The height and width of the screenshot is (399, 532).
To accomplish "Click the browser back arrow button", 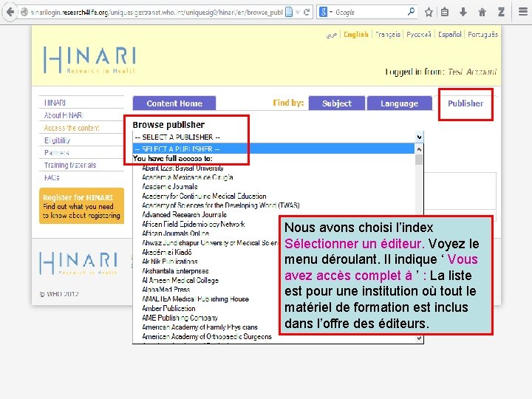I will (x=10, y=13).
